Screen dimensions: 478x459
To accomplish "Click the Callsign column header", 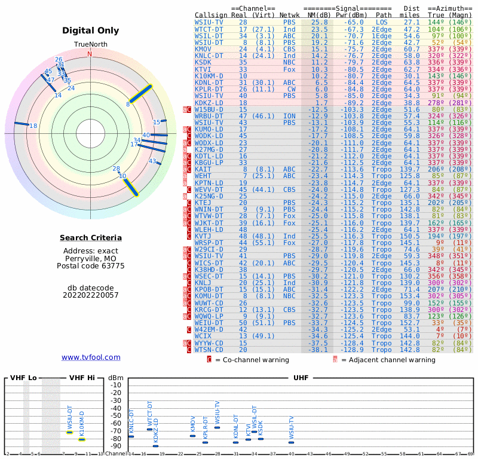I will pyautogui.click(x=211, y=15).
